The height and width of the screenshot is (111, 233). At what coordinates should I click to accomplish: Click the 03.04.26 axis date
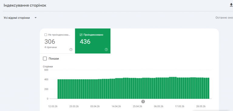click(x=95, y=106)
